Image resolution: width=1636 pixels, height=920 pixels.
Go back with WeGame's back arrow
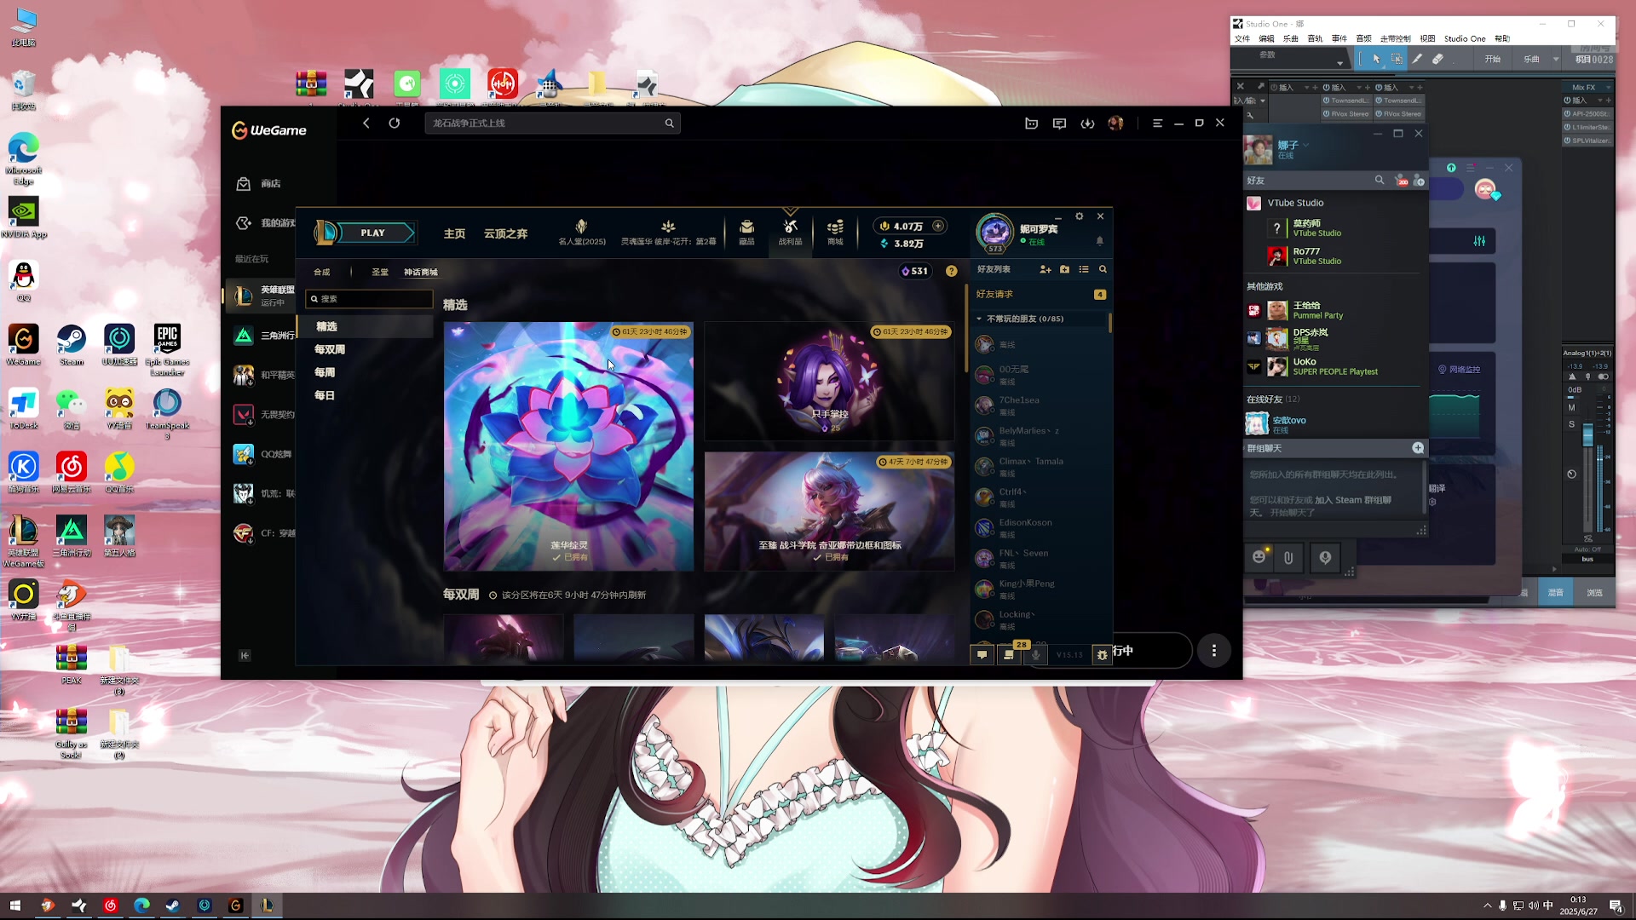366,124
